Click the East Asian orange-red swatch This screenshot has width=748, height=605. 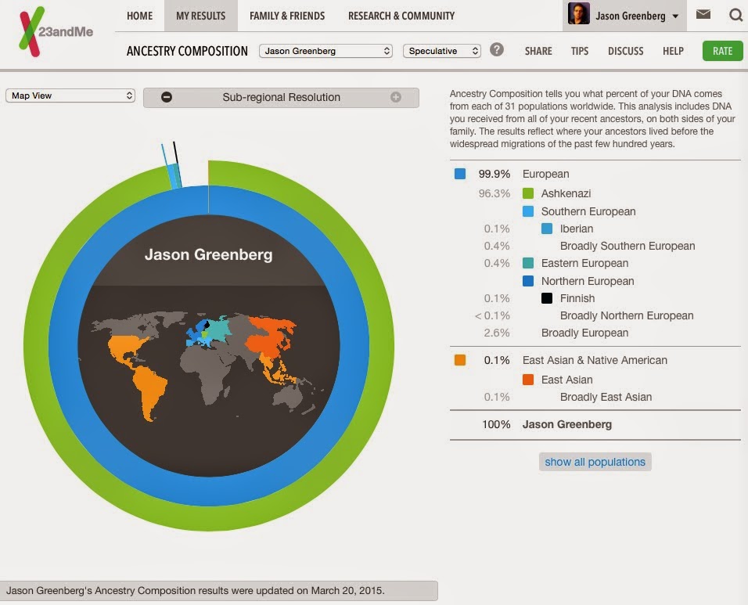pyautogui.click(x=527, y=380)
